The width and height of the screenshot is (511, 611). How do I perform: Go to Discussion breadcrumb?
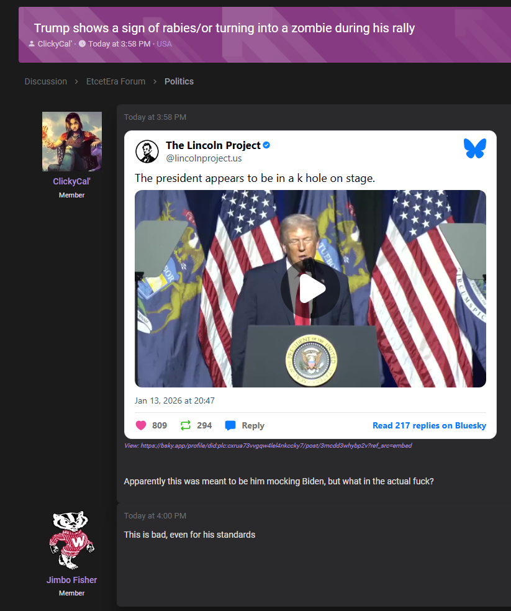pos(45,81)
